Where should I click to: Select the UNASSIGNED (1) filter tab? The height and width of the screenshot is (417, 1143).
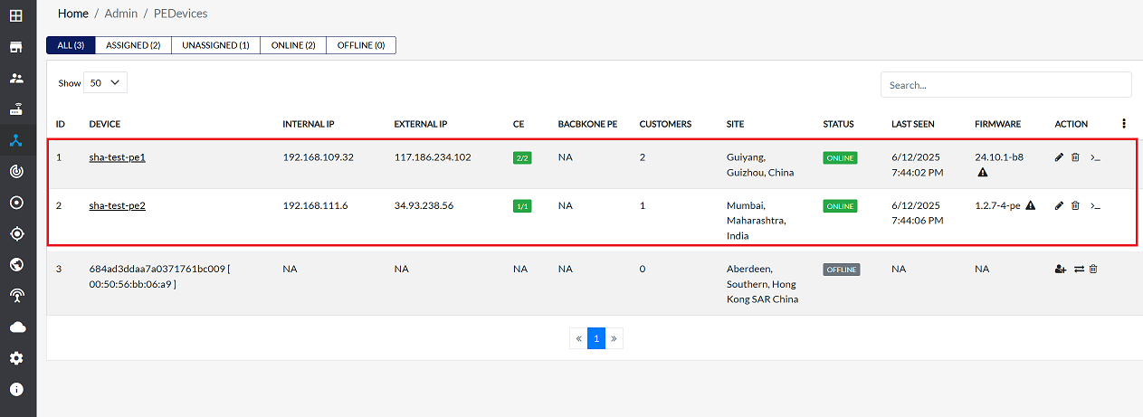(x=215, y=45)
